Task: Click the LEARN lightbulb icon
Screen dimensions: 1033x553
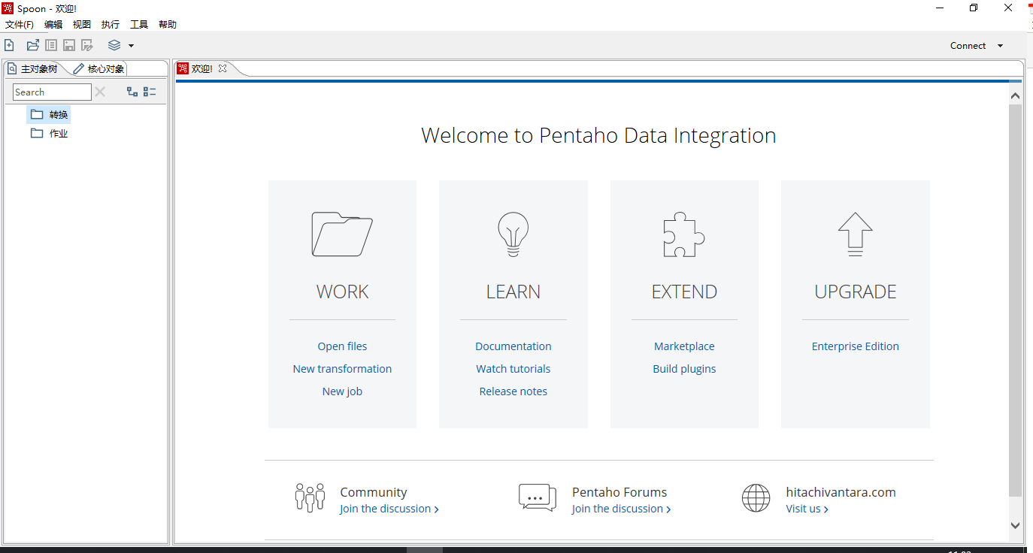Action: pos(513,234)
